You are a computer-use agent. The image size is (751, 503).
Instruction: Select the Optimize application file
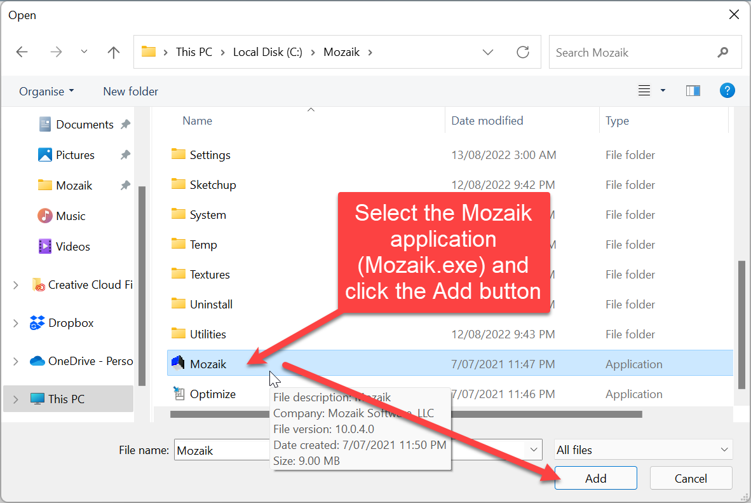tap(212, 394)
